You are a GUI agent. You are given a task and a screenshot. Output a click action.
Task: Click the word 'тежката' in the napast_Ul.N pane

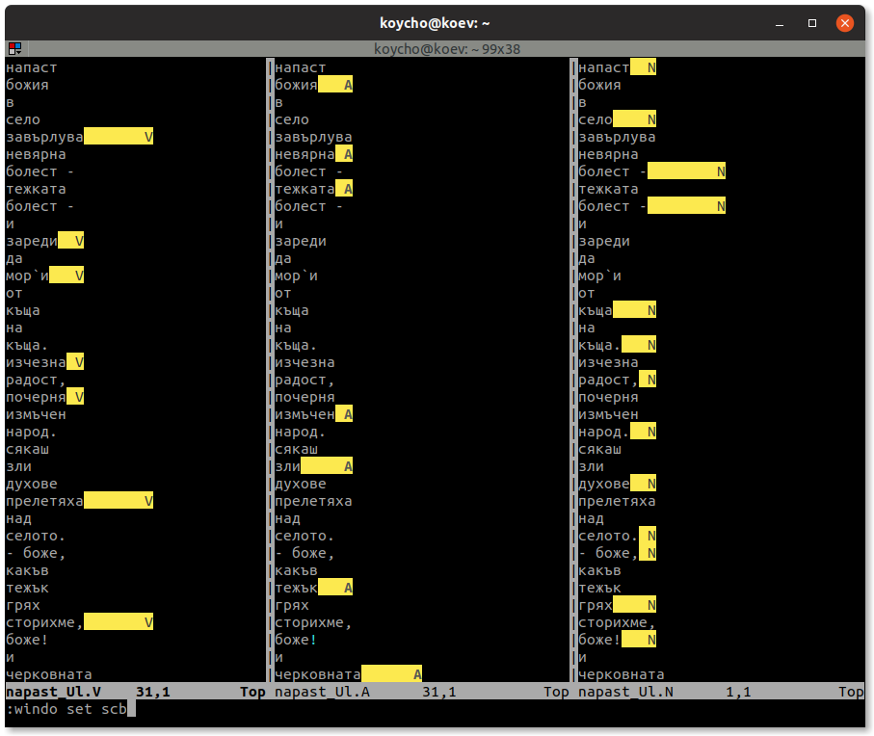(x=609, y=189)
